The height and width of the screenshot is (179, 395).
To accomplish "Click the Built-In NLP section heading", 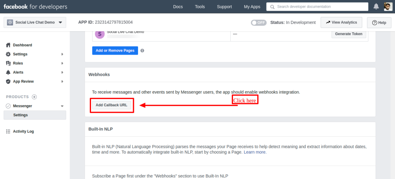I will (101, 129).
